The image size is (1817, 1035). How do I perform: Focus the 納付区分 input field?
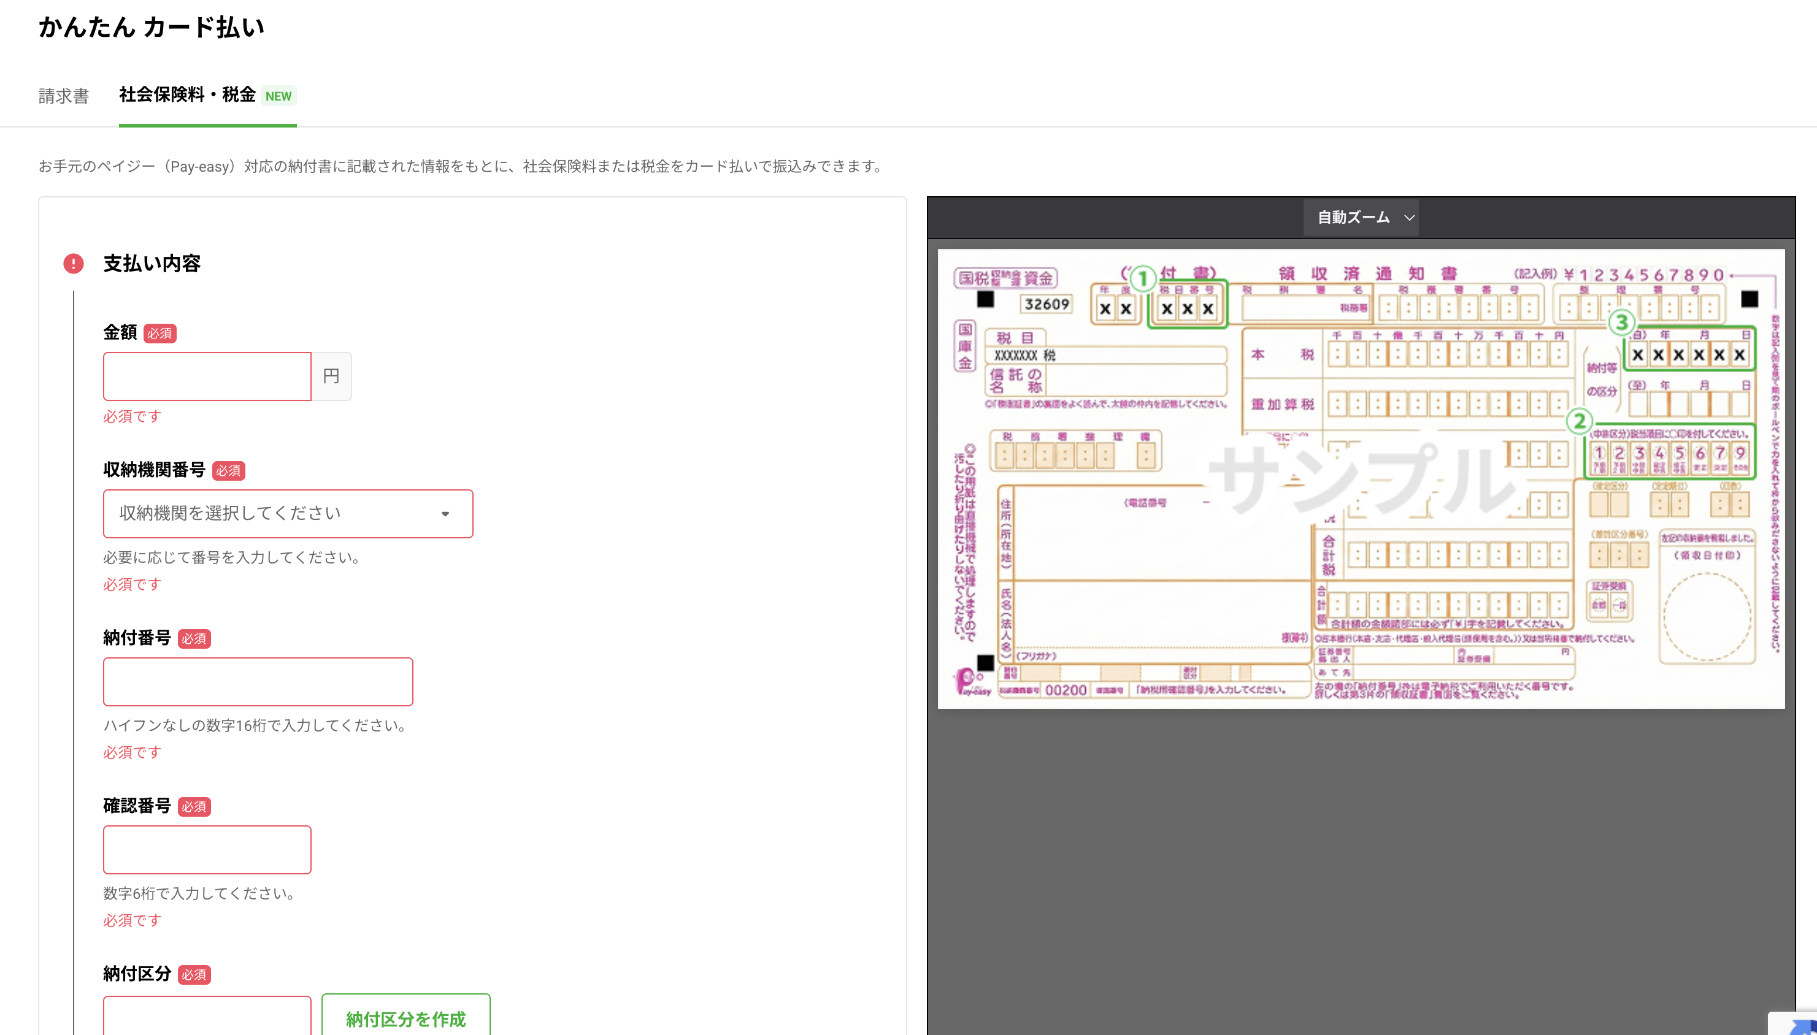click(x=207, y=1017)
